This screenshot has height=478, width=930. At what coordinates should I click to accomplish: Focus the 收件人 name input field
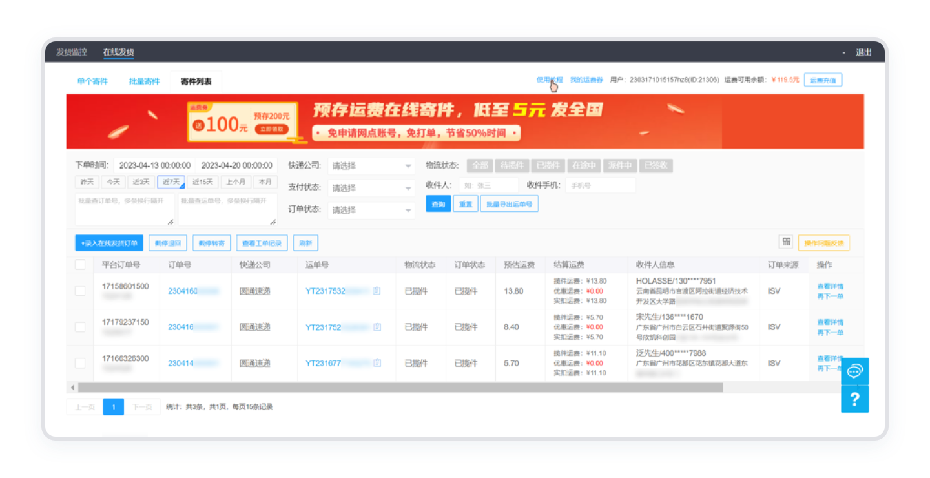pos(488,185)
